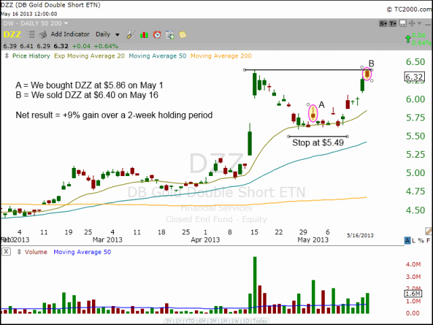Switch to the YTD time range tab
Image resolution: width=433 pixels, height=325 pixels.
coord(189,321)
